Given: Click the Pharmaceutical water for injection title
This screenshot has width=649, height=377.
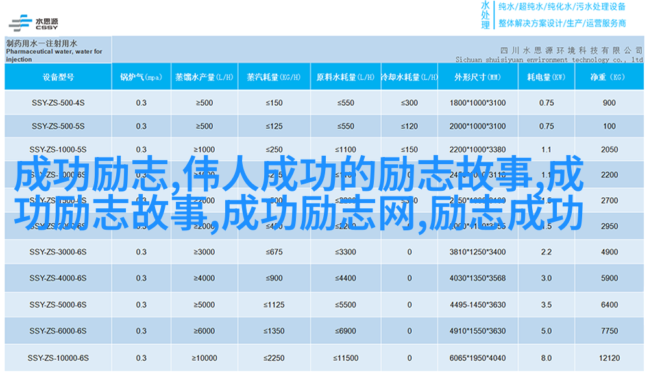Looking at the screenshot, I should [x=54, y=51].
